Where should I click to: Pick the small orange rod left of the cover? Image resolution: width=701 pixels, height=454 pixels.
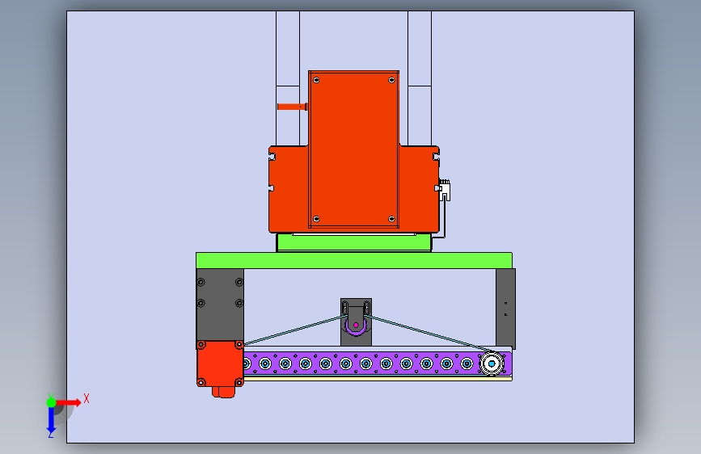292,107
